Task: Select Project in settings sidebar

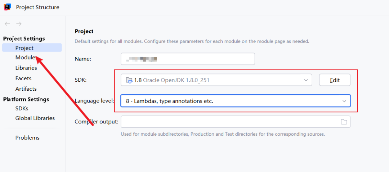Action: coord(24,48)
